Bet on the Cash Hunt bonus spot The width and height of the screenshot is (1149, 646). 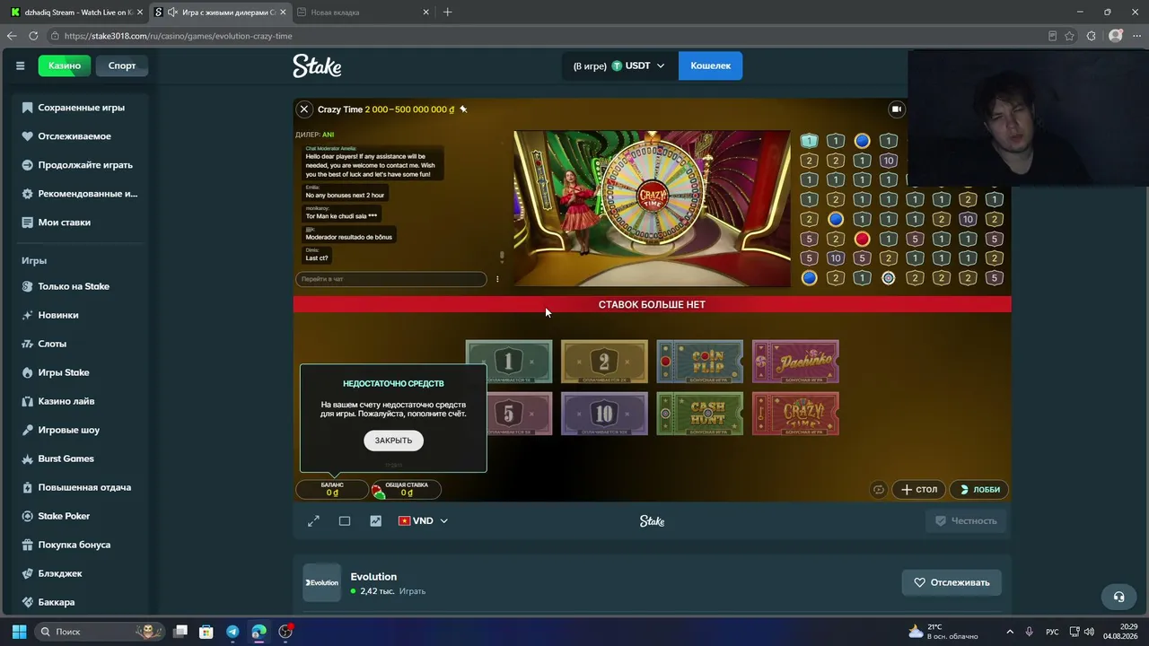pos(699,414)
